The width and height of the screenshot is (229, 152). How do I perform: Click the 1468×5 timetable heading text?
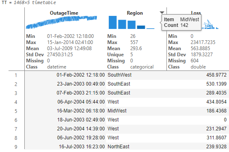click(x=35, y=2)
